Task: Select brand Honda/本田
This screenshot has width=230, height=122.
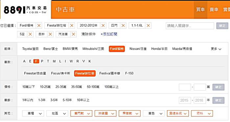Action: pos(159,49)
